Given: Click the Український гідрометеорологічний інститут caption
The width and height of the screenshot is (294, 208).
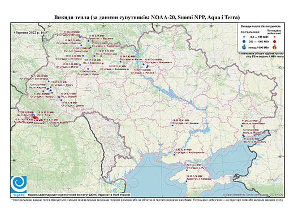Looking at the screenshot, I should point(79,194).
